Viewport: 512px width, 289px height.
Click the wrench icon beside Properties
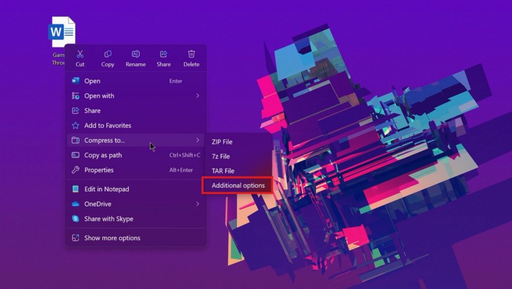tap(76, 169)
